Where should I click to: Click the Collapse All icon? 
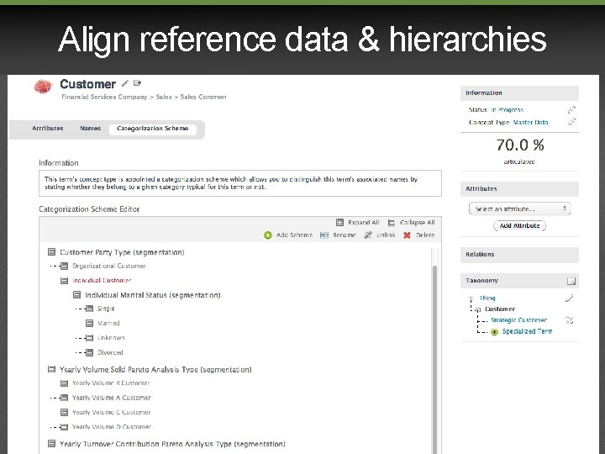392,223
